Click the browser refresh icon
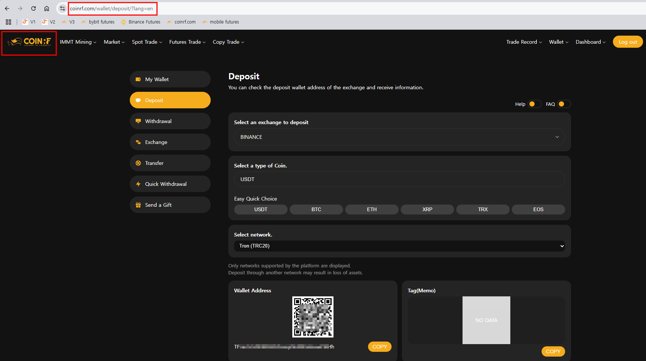646x361 pixels. pos(33,8)
